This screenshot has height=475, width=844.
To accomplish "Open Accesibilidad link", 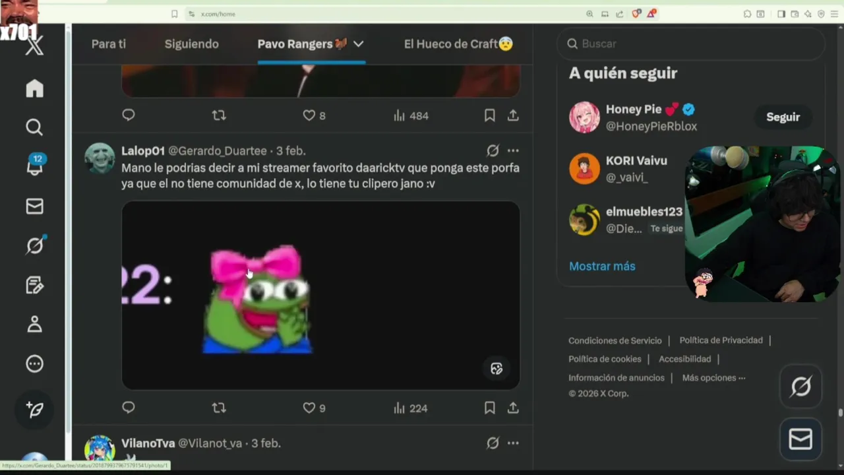I will [x=684, y=359].
